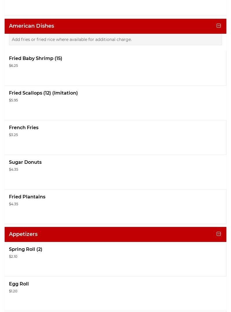This screenshot has height=312, width=231.
Task: Select the Egg Roll appetizer
Action: (19, 284)
